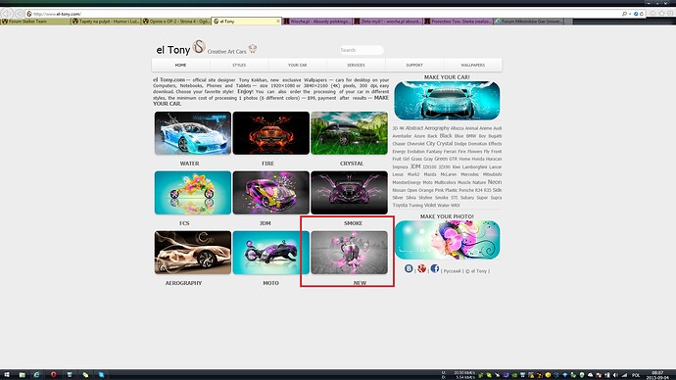Click the © el Tony footer link

[476, 271]
